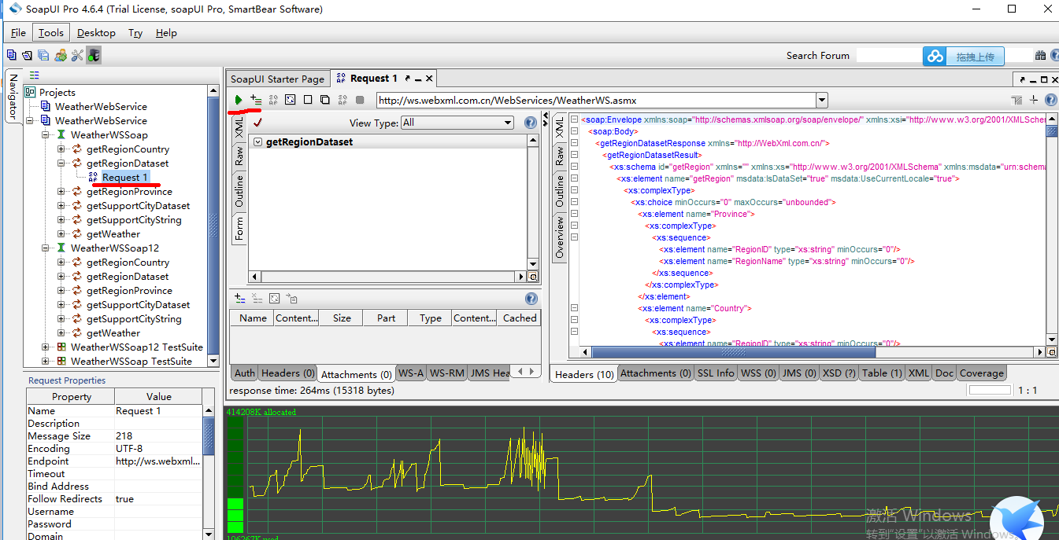Collapse the Country xs:element node in response

coord(574,309)
